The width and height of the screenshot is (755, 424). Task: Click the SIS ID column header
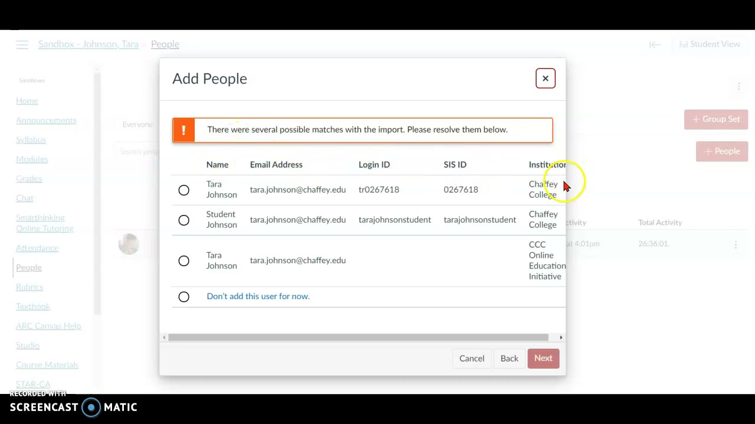[455, 164]
